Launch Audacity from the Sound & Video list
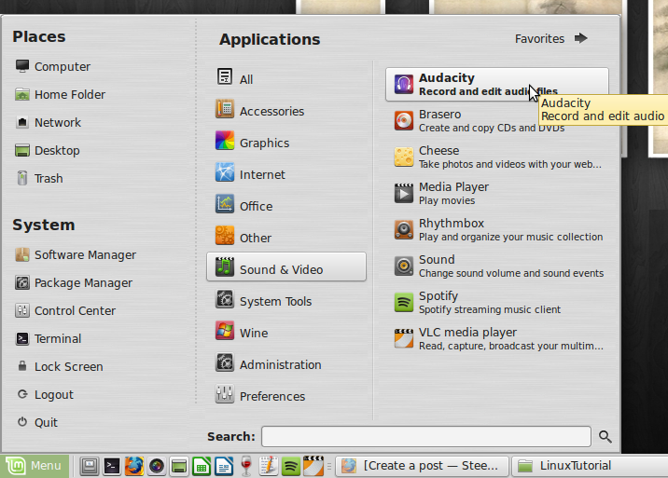This screenshot has height=478, width=668. (496, 84)
